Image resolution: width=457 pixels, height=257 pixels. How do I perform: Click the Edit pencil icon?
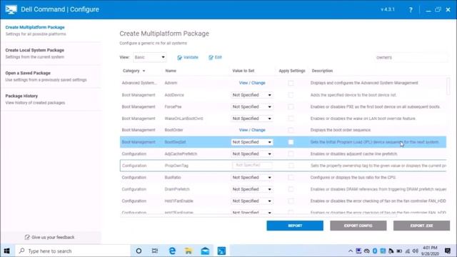(211, 58)
